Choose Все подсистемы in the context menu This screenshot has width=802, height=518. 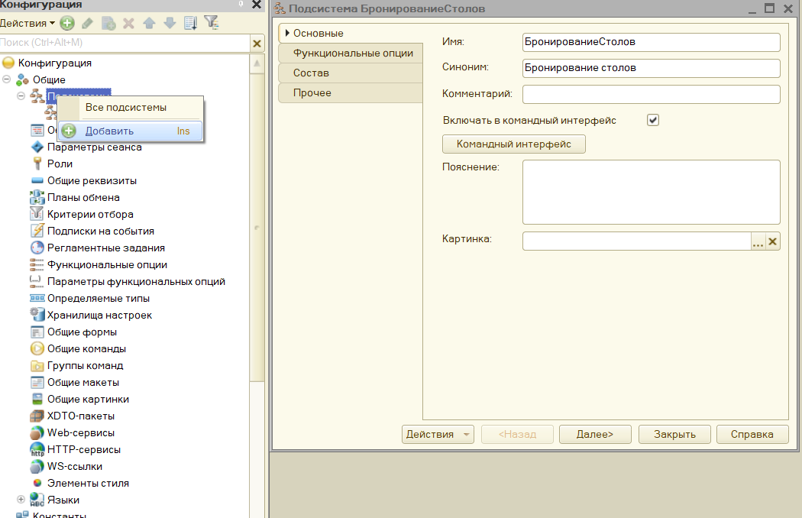click(x=125, y=107)
